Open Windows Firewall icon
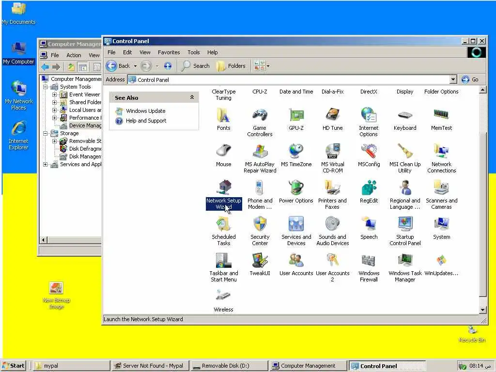Viewport: 496px width, 372px height. [369, 260]
